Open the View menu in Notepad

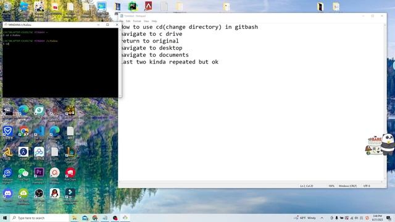coord(146,21)
